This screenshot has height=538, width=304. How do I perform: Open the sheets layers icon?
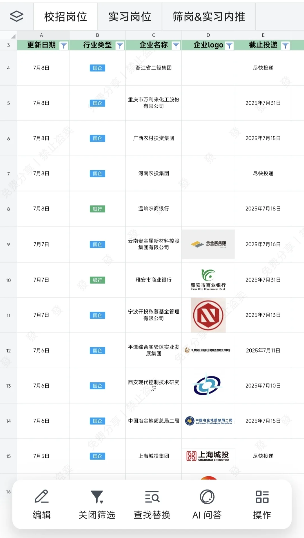[17, 16]
